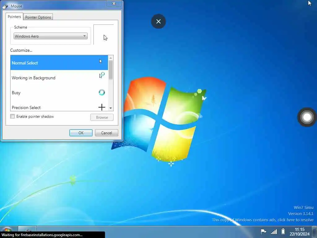
Task: Click the battery tray icon
Action: click(x=283, y=231)
